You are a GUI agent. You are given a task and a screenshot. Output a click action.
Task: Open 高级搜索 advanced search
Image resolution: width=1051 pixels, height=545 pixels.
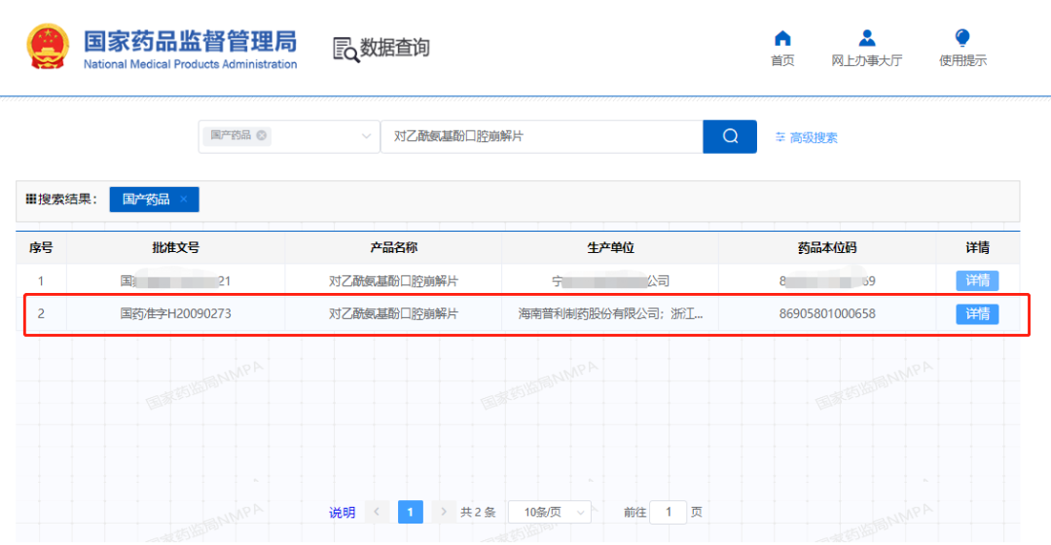pyautogui.click(x=807, y=137)
